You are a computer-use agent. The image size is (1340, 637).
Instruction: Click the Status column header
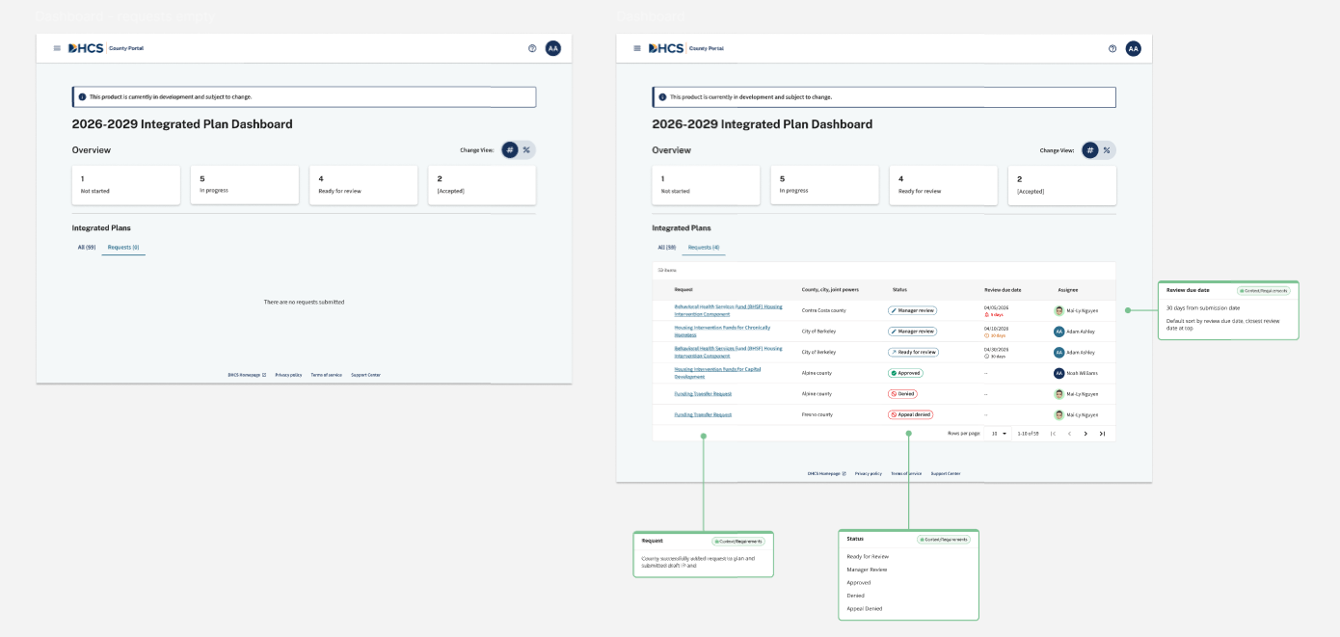(899, 289)
